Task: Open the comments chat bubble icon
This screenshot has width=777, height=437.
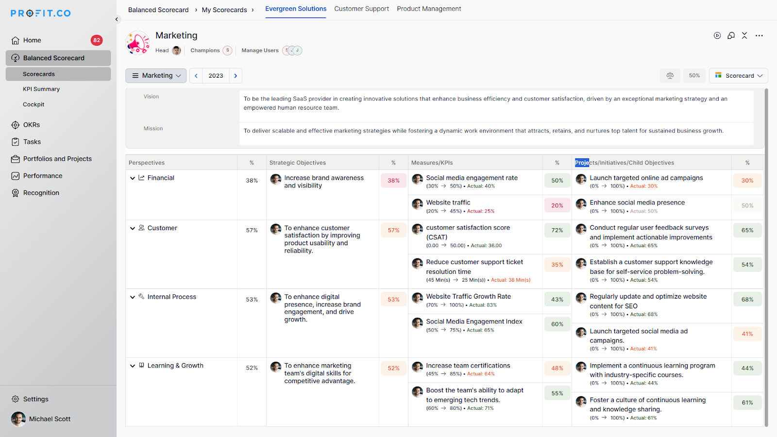Action: 731,35
